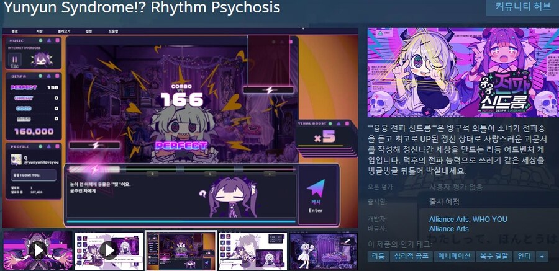Viewport: 559px width, 271px height.
Task: Open WHO YOU developer link
Action: tap(489, 220)
